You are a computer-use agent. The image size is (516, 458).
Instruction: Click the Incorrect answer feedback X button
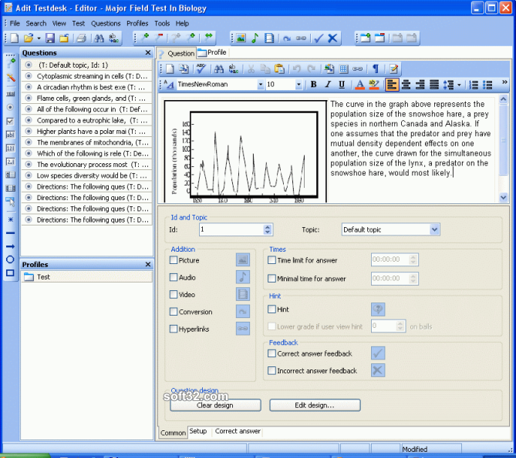tap(378, 370)
